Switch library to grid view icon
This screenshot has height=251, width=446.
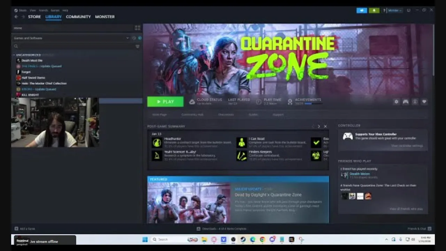click(137, 28)
